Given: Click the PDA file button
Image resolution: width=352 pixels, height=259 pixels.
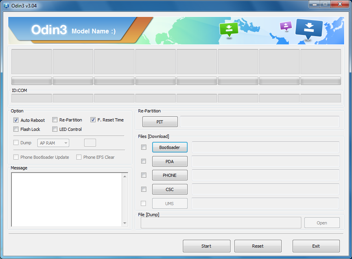Looking at the screenshot, I should (170, 162).
